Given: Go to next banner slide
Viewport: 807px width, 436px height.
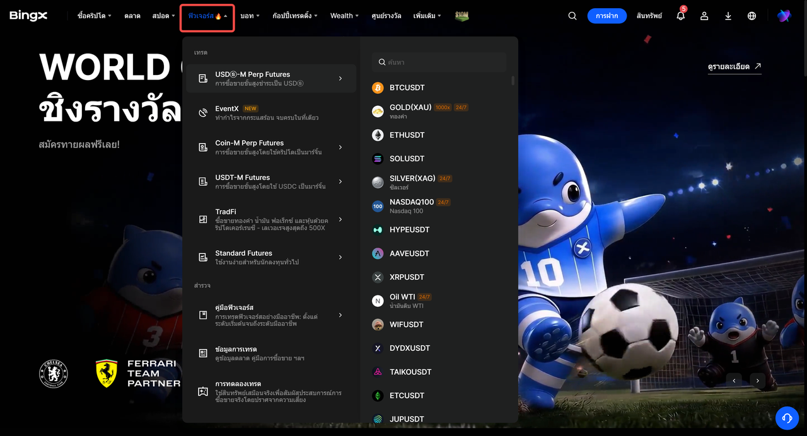Looking at the screenshot, I should [x=758, y=381].
